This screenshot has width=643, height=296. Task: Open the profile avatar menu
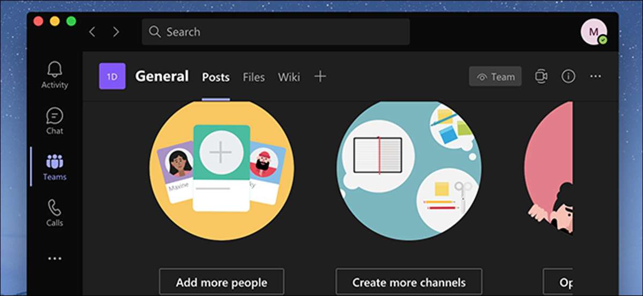(594, 32)
